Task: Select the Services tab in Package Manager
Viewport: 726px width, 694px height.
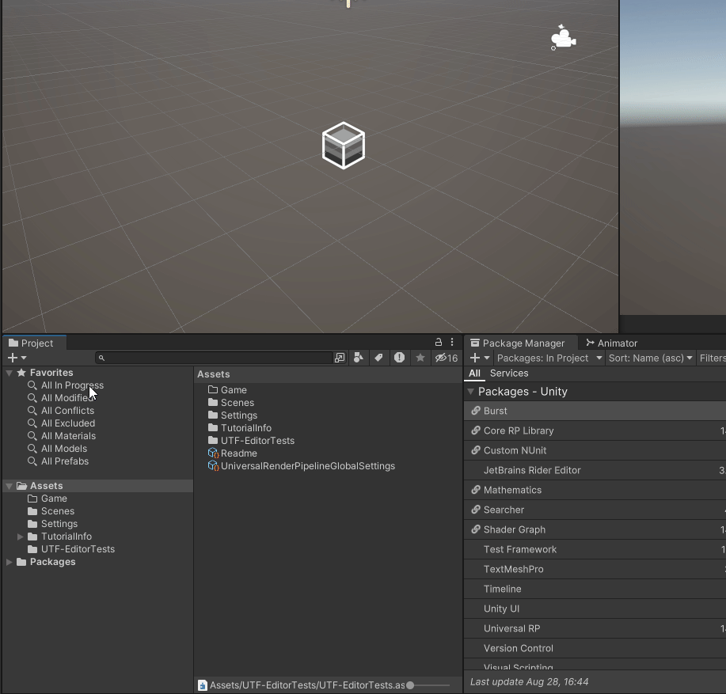Action: tap(509, 374)
